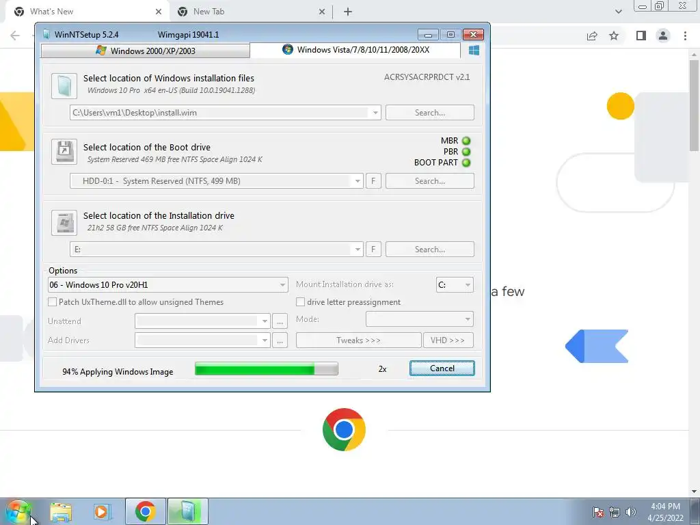
Task: Click the volume speaker tray icon
Action: coord(631,512)
